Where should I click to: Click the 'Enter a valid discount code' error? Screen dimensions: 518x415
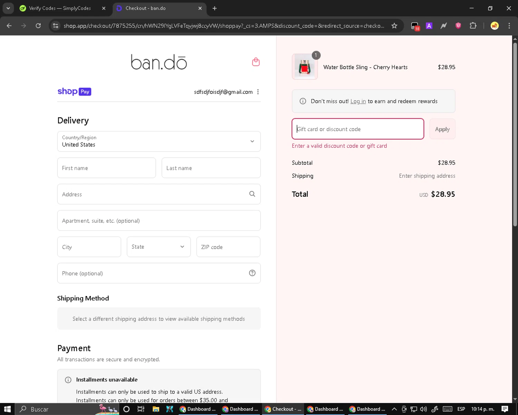339,146
